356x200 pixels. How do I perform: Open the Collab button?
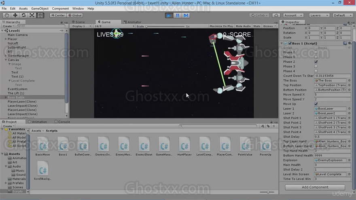click(259, 15)
